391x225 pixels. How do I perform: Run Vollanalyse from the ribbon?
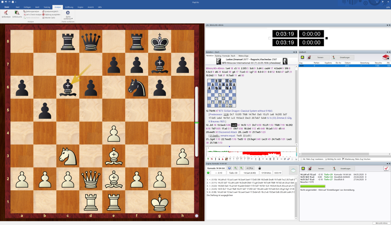coord(6,14)
